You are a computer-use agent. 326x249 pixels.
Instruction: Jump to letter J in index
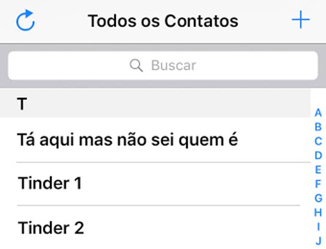[318, 241]
